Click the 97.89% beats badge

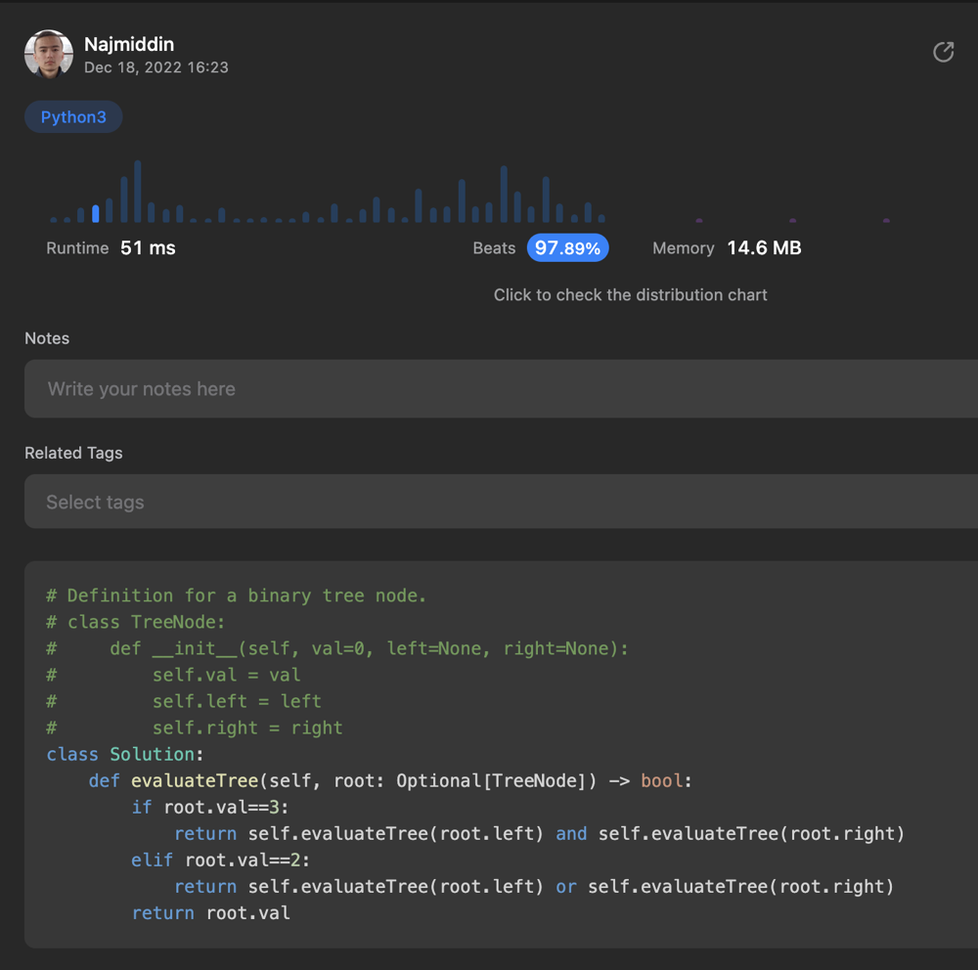[x=567, y=248]
